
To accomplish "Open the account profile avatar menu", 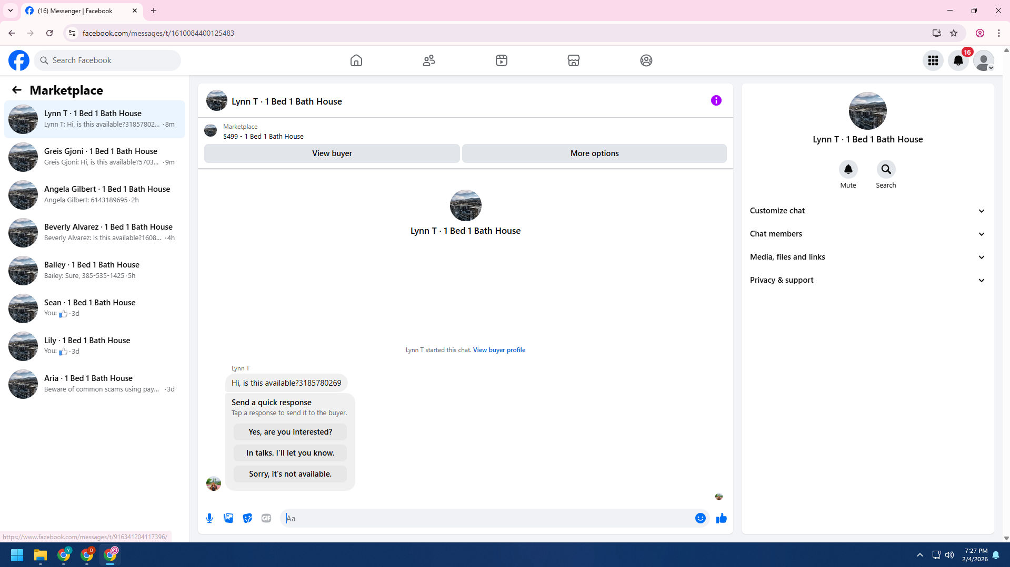I will click(984, 60).
